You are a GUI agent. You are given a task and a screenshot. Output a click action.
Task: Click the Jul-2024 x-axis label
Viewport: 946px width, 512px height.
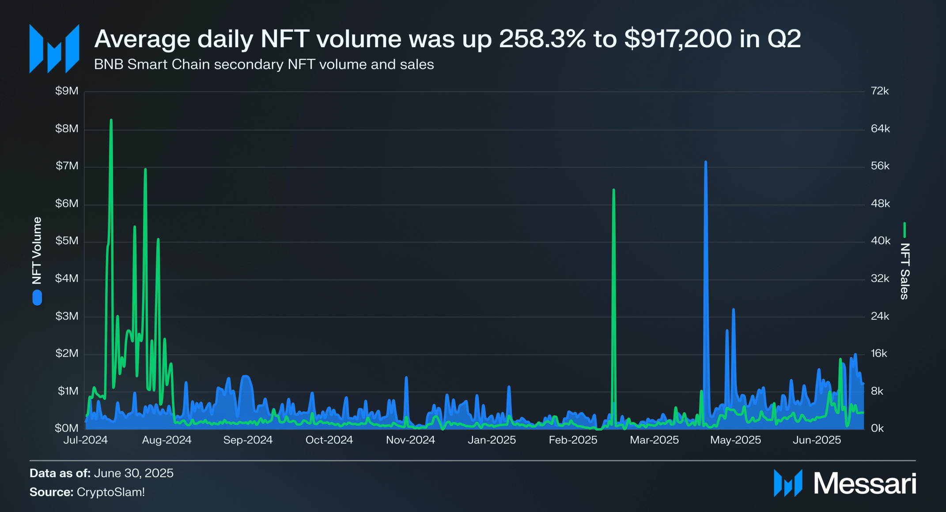[x=85, y=440]
